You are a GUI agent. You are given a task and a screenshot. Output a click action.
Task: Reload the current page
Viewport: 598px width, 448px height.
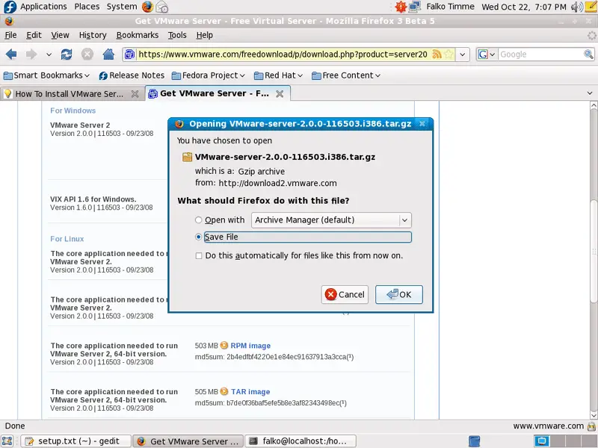[67, 55]
